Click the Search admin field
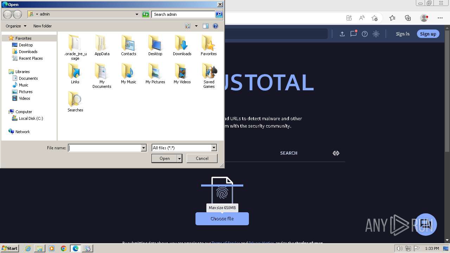450x253 pixels. pyautogui.click(x=184, y=14)
